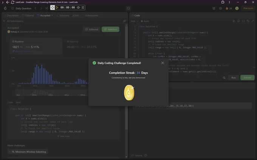Click the editor bookmark icon
Screen dimensions: 257x160
[238, 21]
